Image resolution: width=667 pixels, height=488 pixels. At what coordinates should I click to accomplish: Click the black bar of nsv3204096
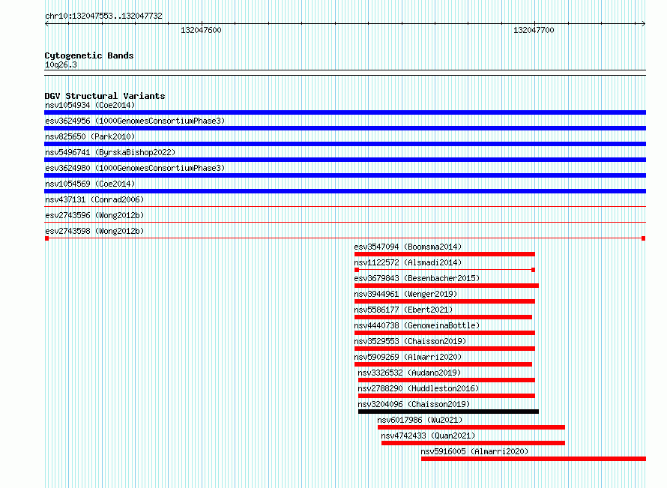click(448, 412)
